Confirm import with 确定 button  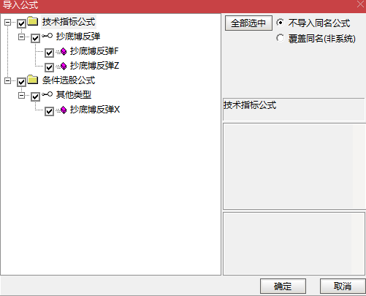(x=283, y=286)
